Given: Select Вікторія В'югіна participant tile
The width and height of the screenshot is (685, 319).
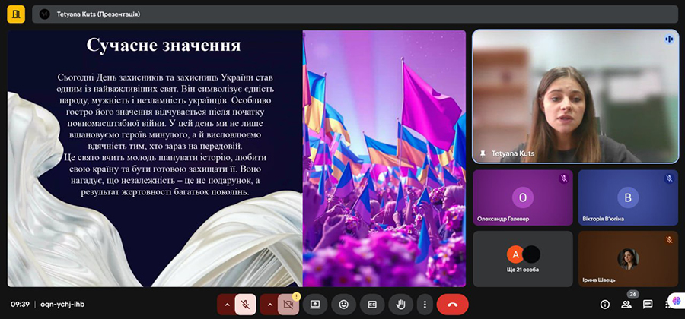Looking at the screenshot, I should [x=628, y=197].
